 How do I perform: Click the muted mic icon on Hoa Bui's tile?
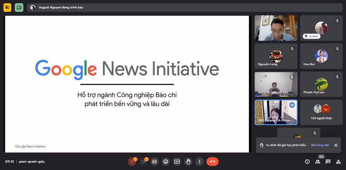click(x=337, y=49)
